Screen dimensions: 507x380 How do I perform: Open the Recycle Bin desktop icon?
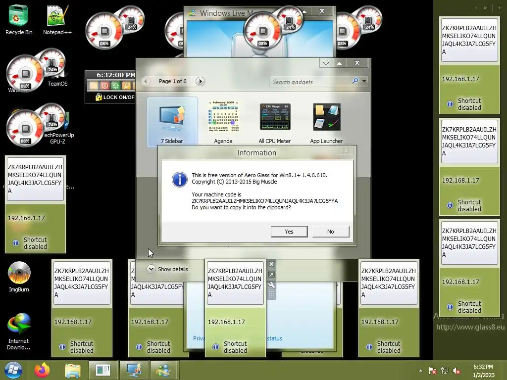[18, 19]
